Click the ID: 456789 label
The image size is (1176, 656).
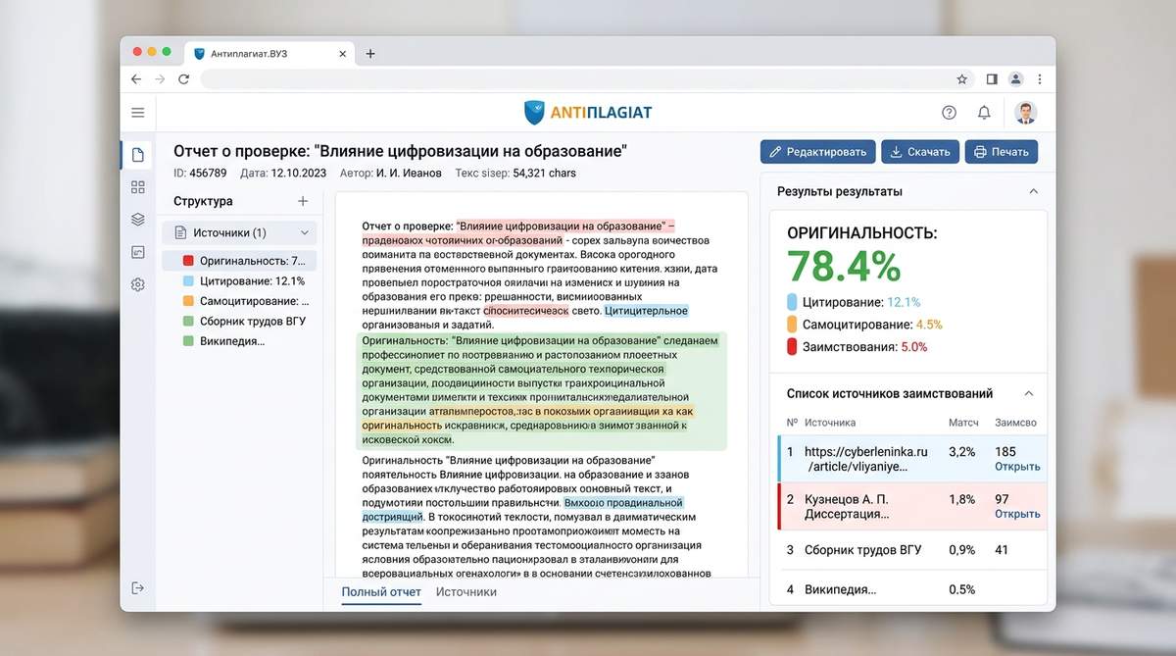click(200, 173)
